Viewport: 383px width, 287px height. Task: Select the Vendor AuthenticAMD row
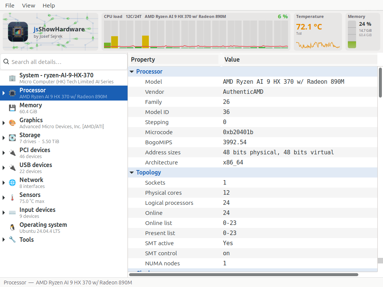pos(252,92)
